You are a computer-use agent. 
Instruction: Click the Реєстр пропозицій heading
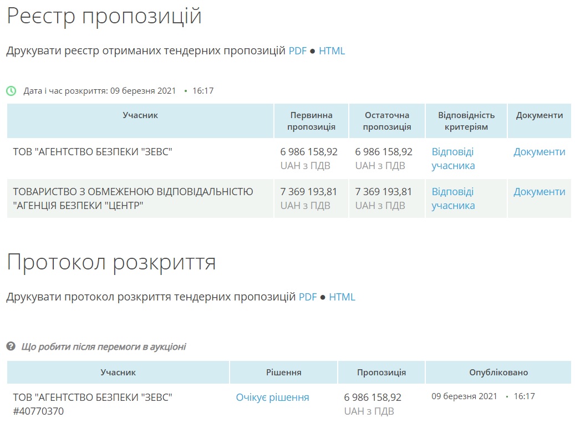[x=104, y=16]
